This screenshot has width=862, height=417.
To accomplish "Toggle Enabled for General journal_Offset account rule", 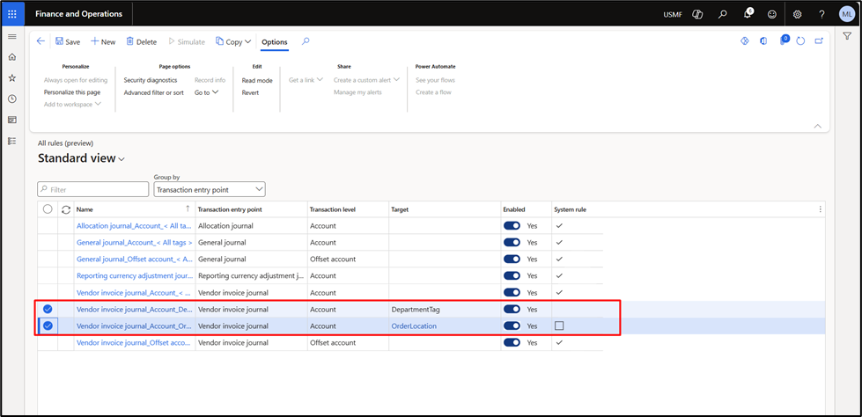I will [512, 259].
